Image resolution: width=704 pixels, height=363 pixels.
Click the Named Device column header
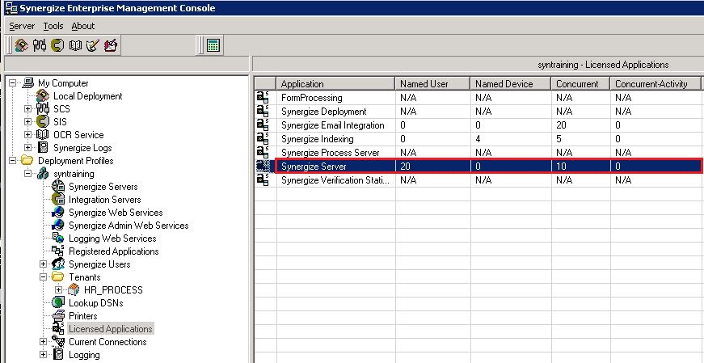[511, 83]
